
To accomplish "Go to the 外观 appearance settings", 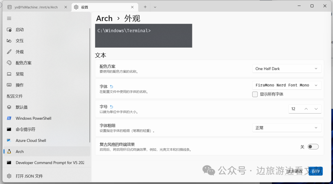I will tap(47, 52).
